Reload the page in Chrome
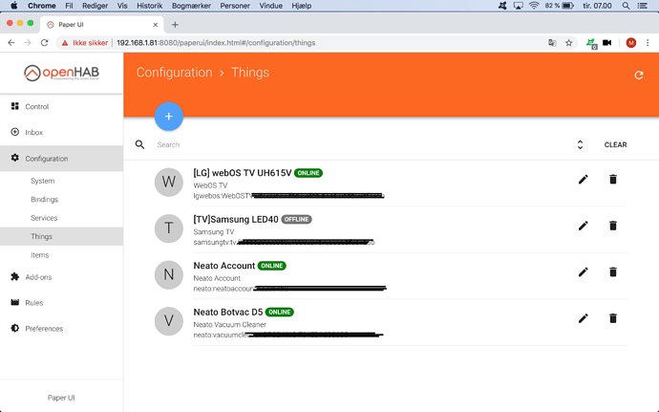This screenshot has height=412, width=659. pyautogui.click(x=44, y=42)
